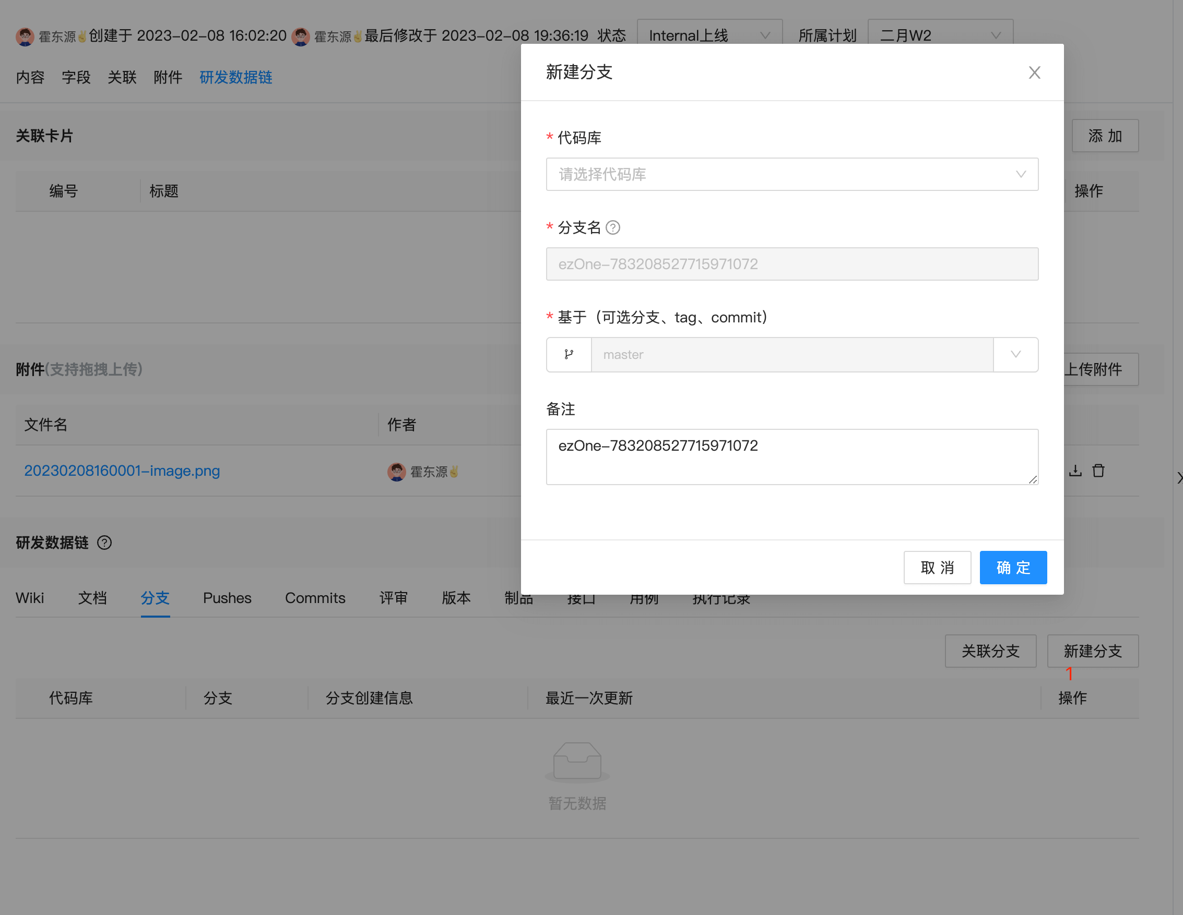Click inside the 备注 remark textarea
The width and height of the screenshot is (1183, 915).
(x=792, y=456)
